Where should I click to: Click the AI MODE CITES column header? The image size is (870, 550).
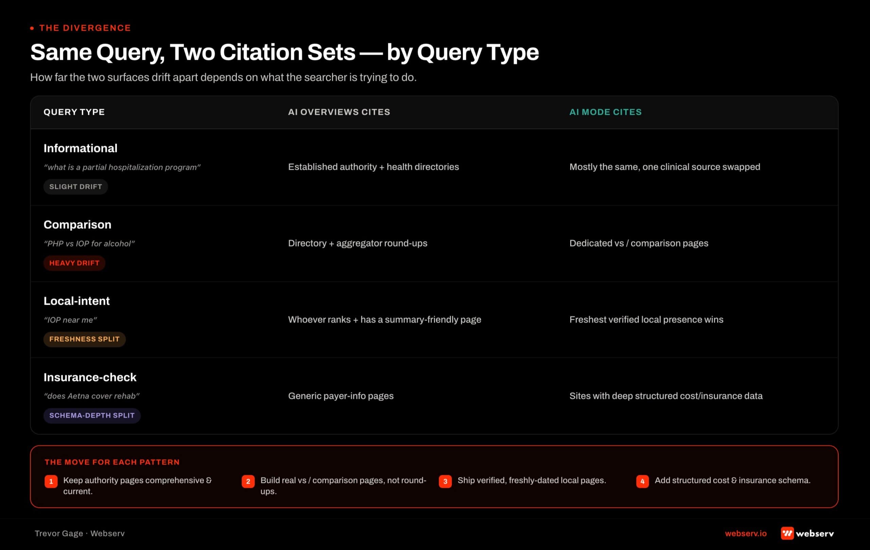tap(606, 112)
